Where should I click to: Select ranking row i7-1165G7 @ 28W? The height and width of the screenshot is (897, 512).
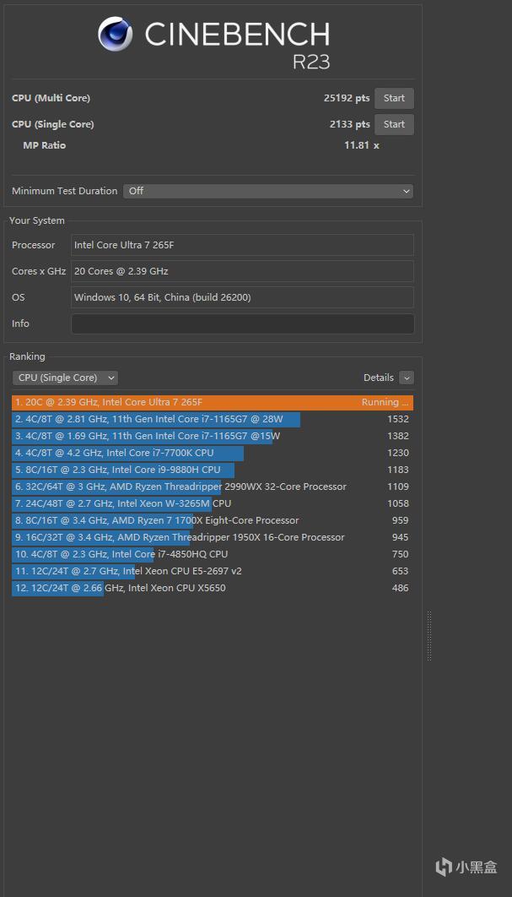(x=213, y=419)
